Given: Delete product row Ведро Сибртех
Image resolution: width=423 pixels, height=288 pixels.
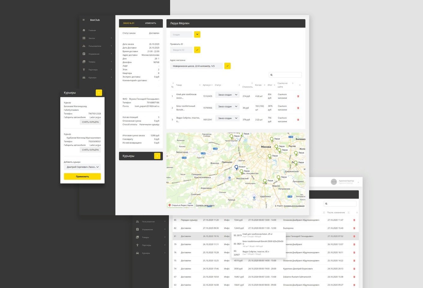Looking at the screenshot, I should (x=298, y=120).
